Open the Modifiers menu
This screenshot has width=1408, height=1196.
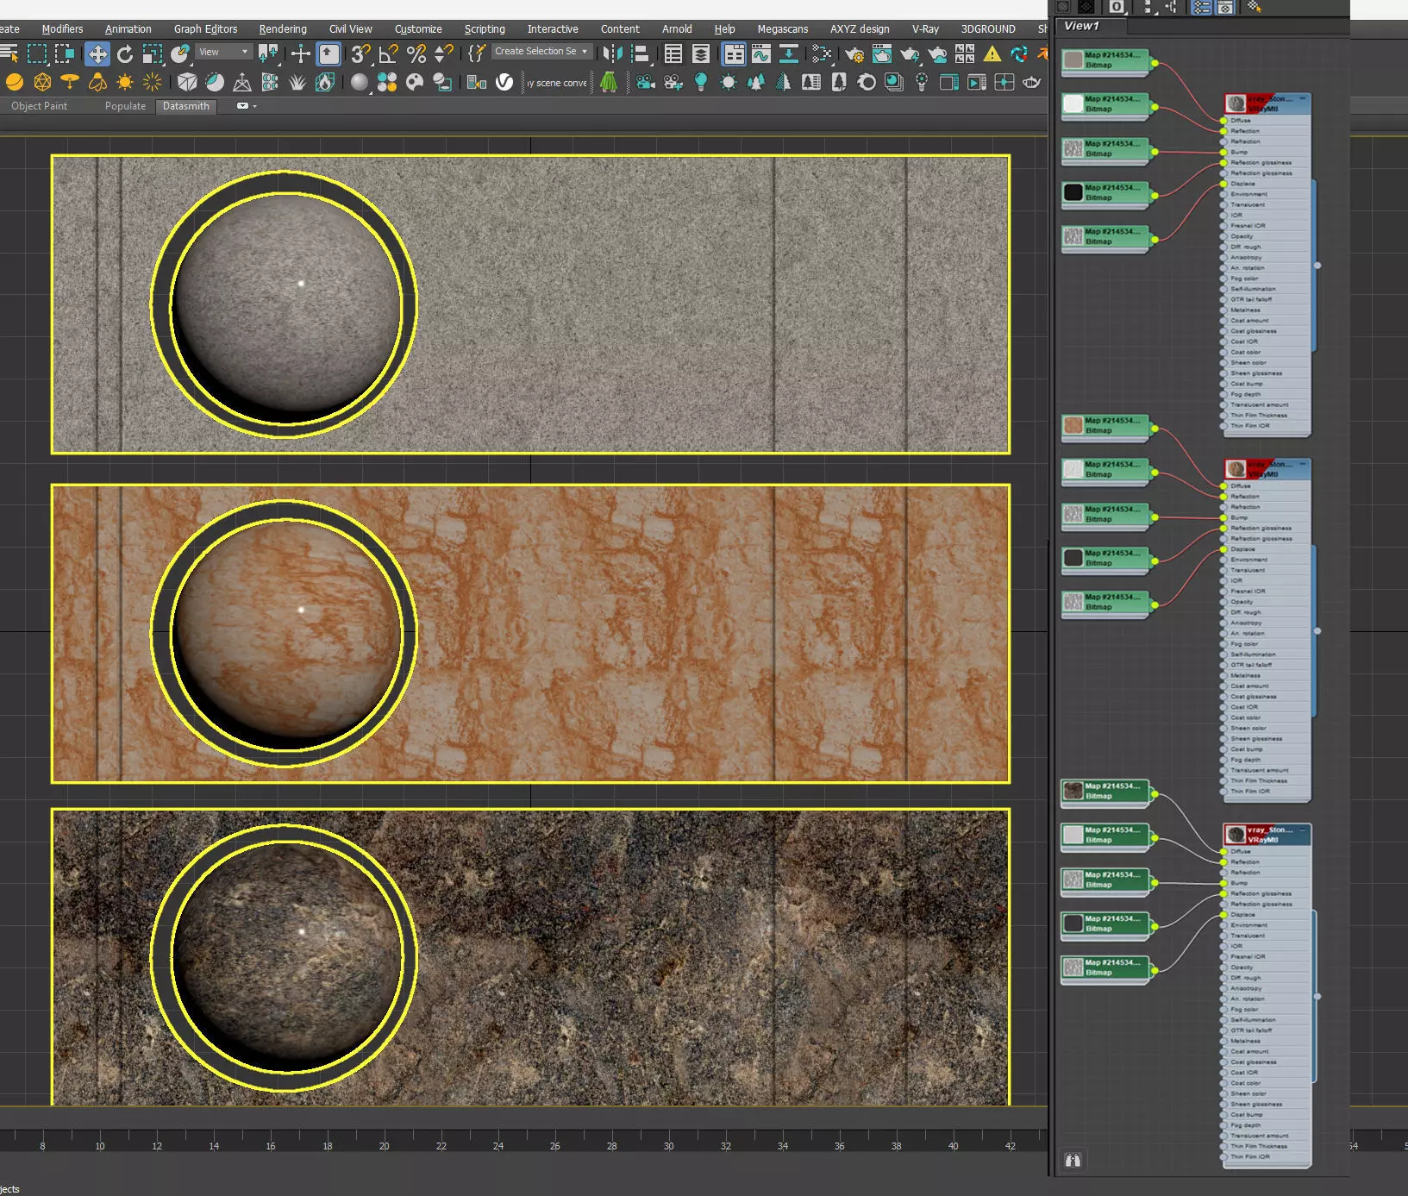[x=62, y=28]
